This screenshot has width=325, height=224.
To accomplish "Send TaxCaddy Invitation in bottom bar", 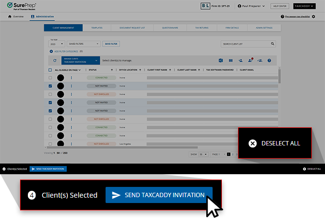I will 48,169.
